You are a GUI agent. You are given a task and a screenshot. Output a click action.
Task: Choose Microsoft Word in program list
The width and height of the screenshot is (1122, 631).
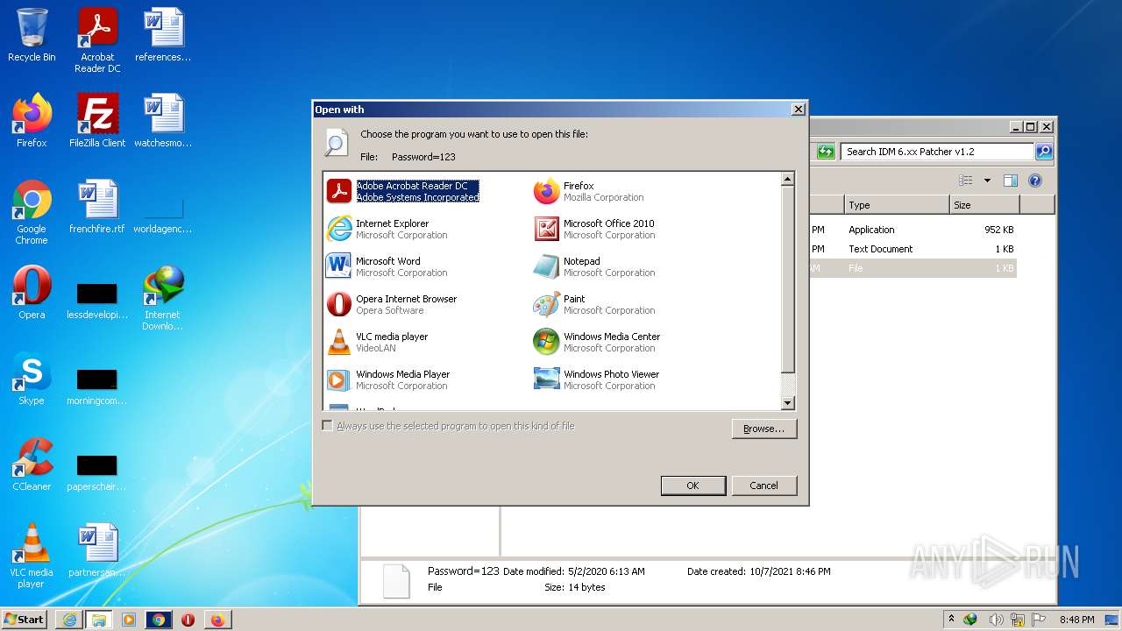pyautogui.click(x=387, y=266)
